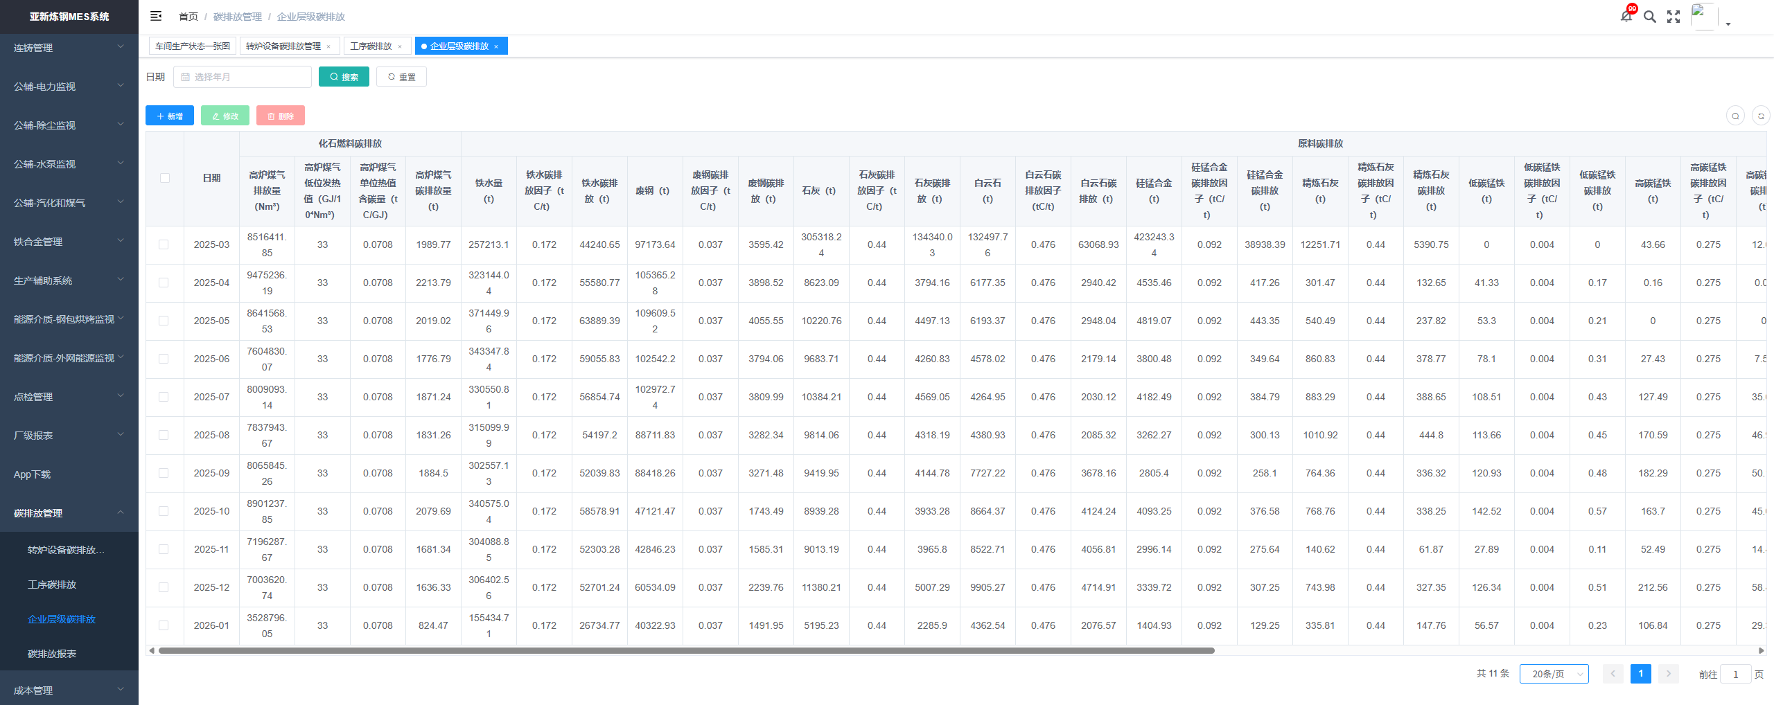The image size is (1774, 705).
Task: Tick the checkbox for row 2025-10
Action: tap(164, 511)
